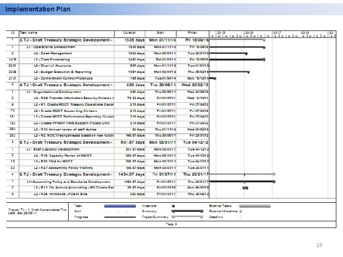Click the Milestone diamond symbol in the legend
Image resolution: width=343 pixels, height=257 pixels.
(x=173, y=206)
